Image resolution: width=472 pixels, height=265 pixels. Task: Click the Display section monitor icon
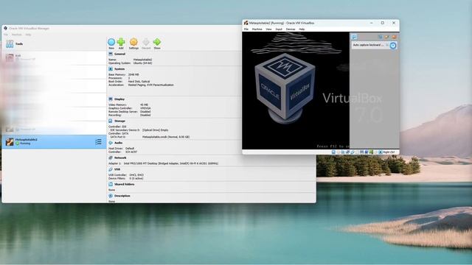coord(111,99)
